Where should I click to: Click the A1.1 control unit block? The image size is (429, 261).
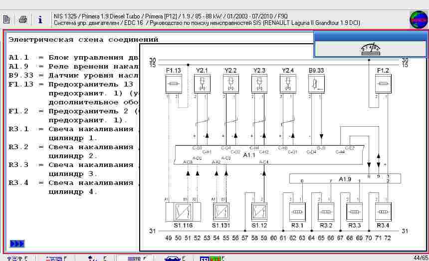[x=269, y=155]
